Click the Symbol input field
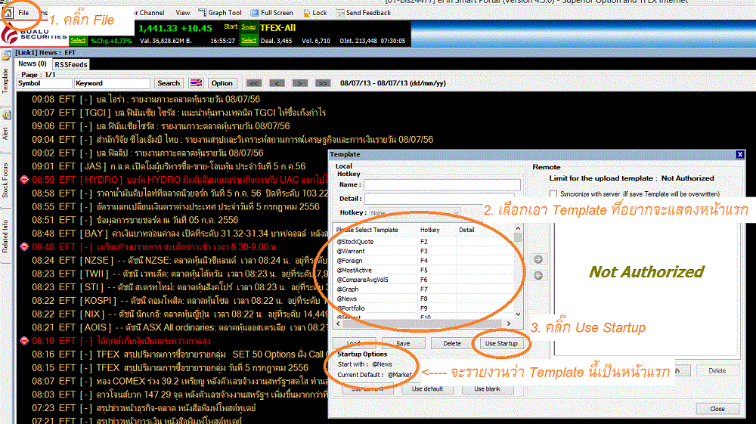 [x=44, y=83]
